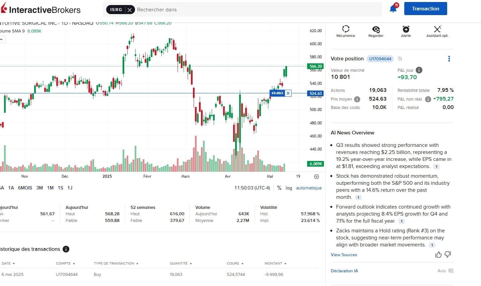Open source badge of the Q3 results bullet
Screen dimensions: 481x286
coord(436,167)
